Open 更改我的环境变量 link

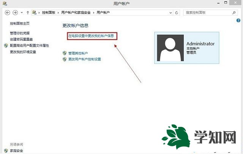tap(23, 52)
